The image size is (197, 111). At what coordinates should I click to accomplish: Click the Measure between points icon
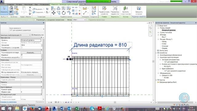85,13
